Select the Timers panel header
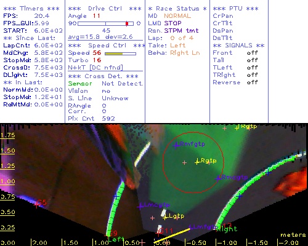This screenshot has height=246, width=308. click(31, 9)
